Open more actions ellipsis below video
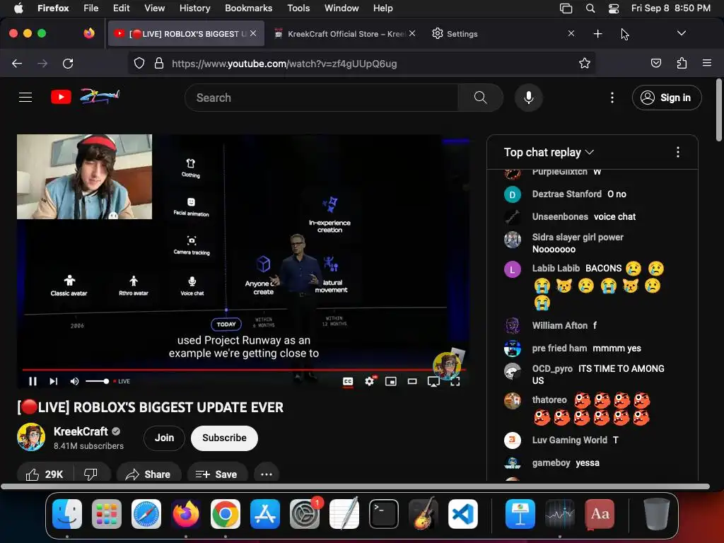The width and height of the screenshot is (724, 543). coord(267,474)
